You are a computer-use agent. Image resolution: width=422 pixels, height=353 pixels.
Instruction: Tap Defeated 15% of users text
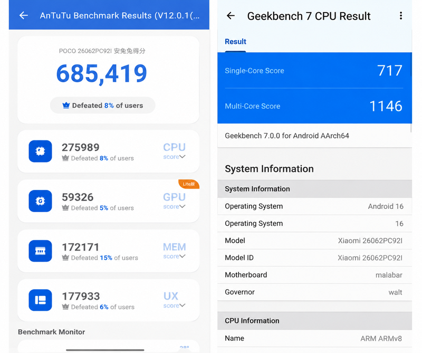pyautogui.click(x=104, y=258)
